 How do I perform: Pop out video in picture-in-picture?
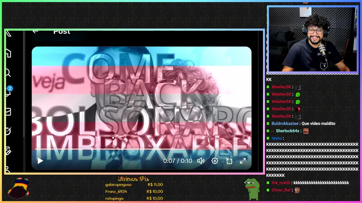[x=229, y=161]
